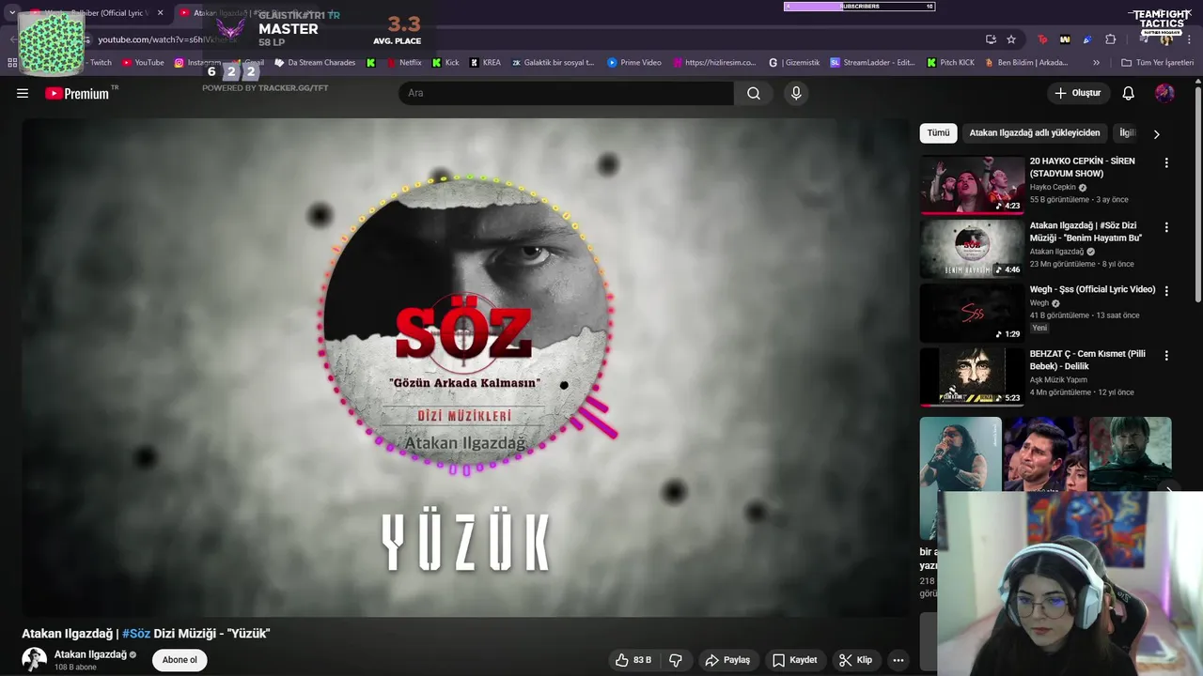
Task: Open Tüm Yer İşaretleri folder
Action: (1157, 63)
